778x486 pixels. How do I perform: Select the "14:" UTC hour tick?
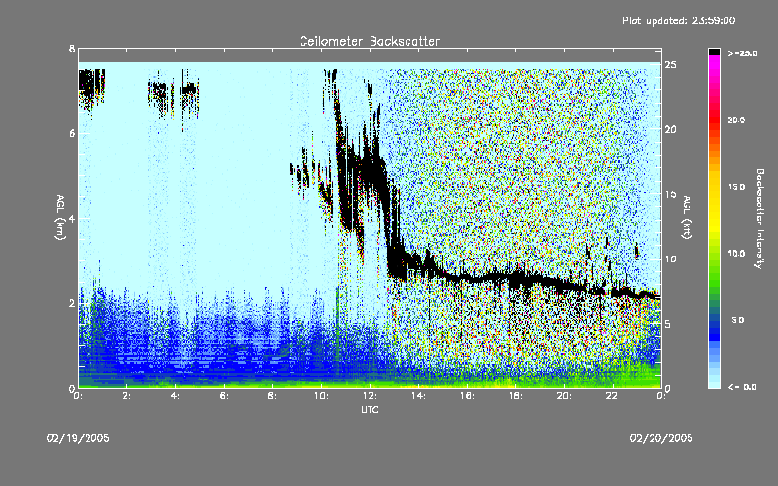tap(418, 396)
